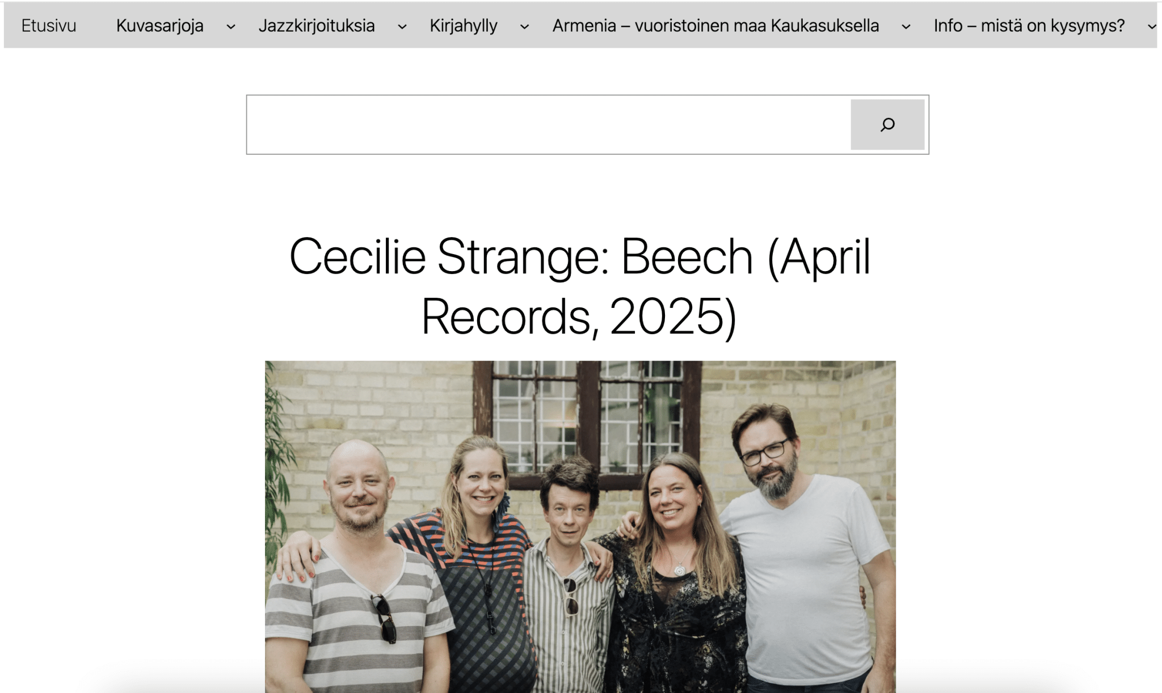Open the Info submenu chevron
Screen dimensions: 1162x693
1152,27
